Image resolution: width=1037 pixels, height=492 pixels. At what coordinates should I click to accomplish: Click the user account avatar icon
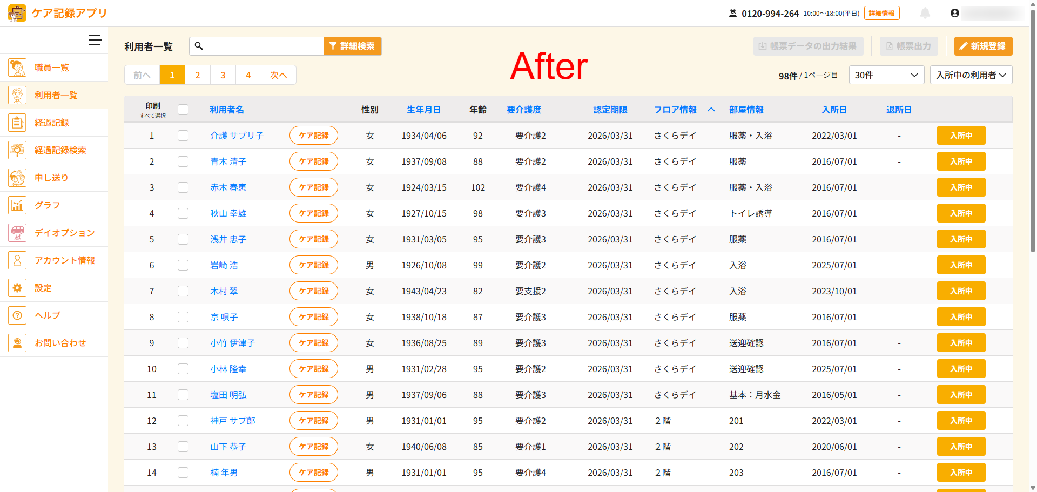click(x=954, y=14)
